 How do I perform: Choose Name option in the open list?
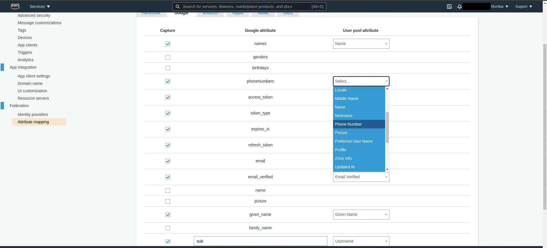(359, 107)
